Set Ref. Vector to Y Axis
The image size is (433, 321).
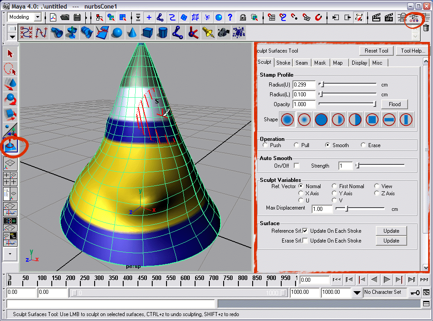335,193
